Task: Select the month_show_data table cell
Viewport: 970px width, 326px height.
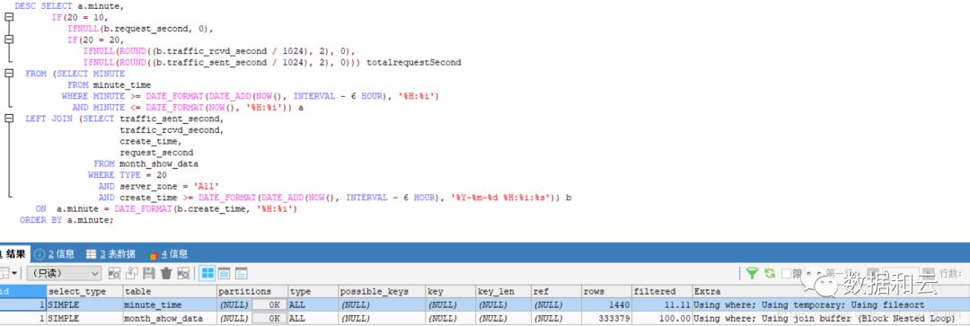Action: [170, 319]
